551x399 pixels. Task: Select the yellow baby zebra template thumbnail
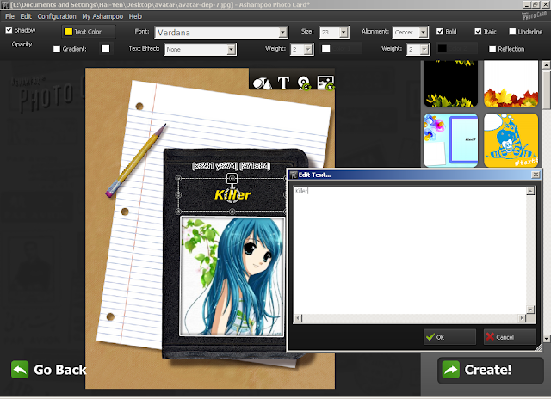click(511, 140)
